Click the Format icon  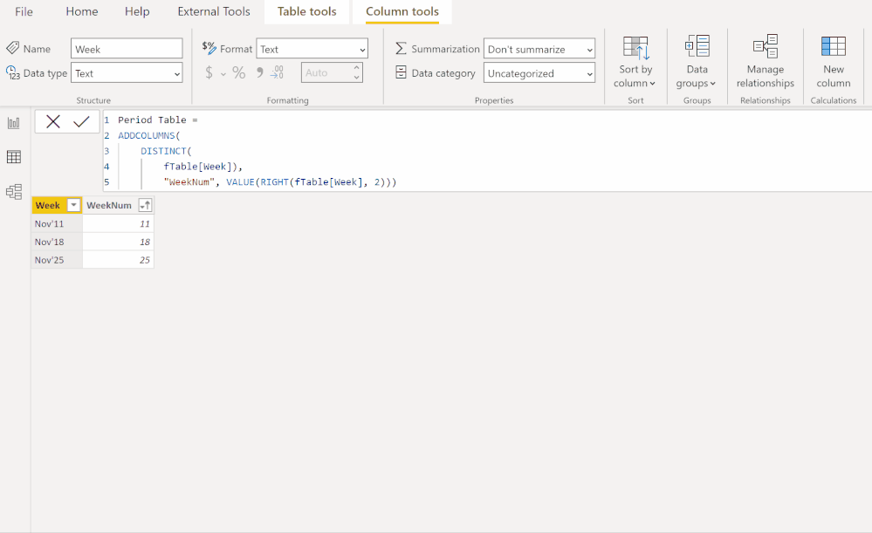click(x=209, y=48)
